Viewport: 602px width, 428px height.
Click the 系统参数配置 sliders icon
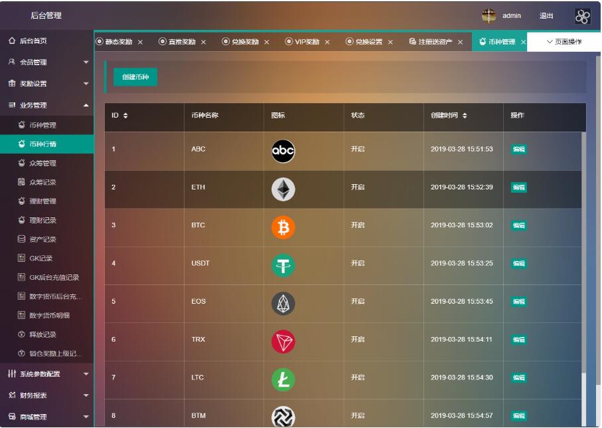pos(12,374)
